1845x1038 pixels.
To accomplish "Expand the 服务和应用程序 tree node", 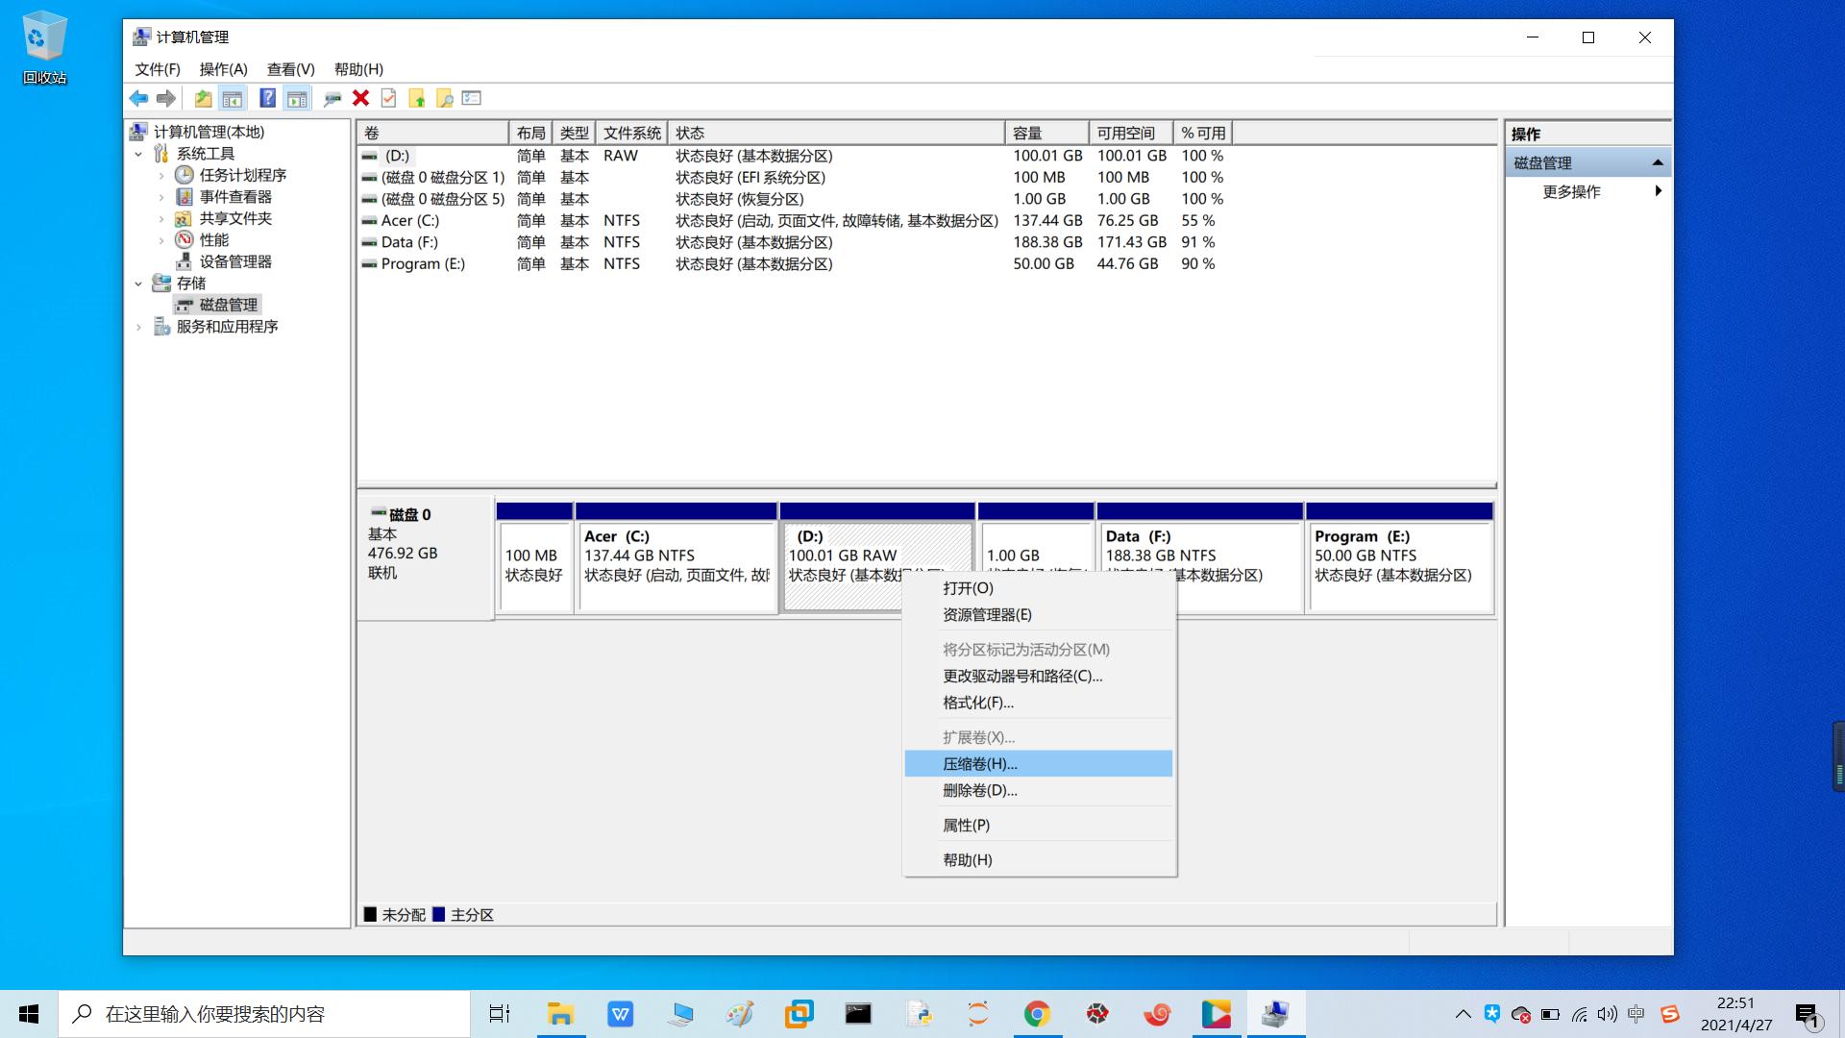I will pos(139,327).
